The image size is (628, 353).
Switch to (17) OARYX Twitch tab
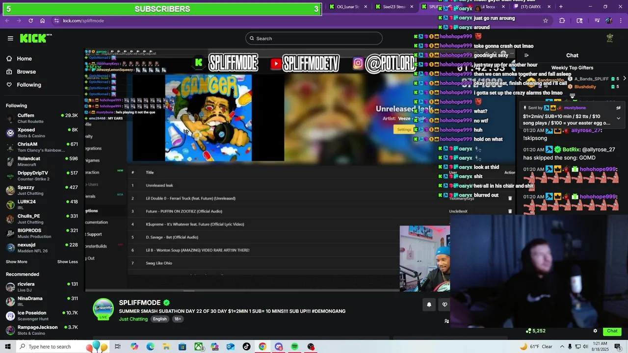click(531, 7)
